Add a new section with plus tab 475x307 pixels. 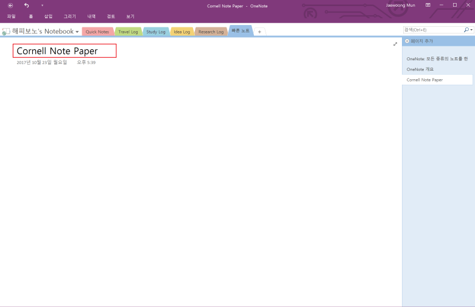[259, 32]
